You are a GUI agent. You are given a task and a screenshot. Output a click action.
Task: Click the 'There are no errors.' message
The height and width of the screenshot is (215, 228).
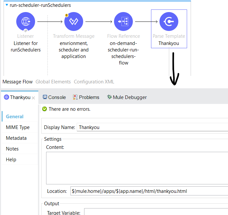point(70,109)
